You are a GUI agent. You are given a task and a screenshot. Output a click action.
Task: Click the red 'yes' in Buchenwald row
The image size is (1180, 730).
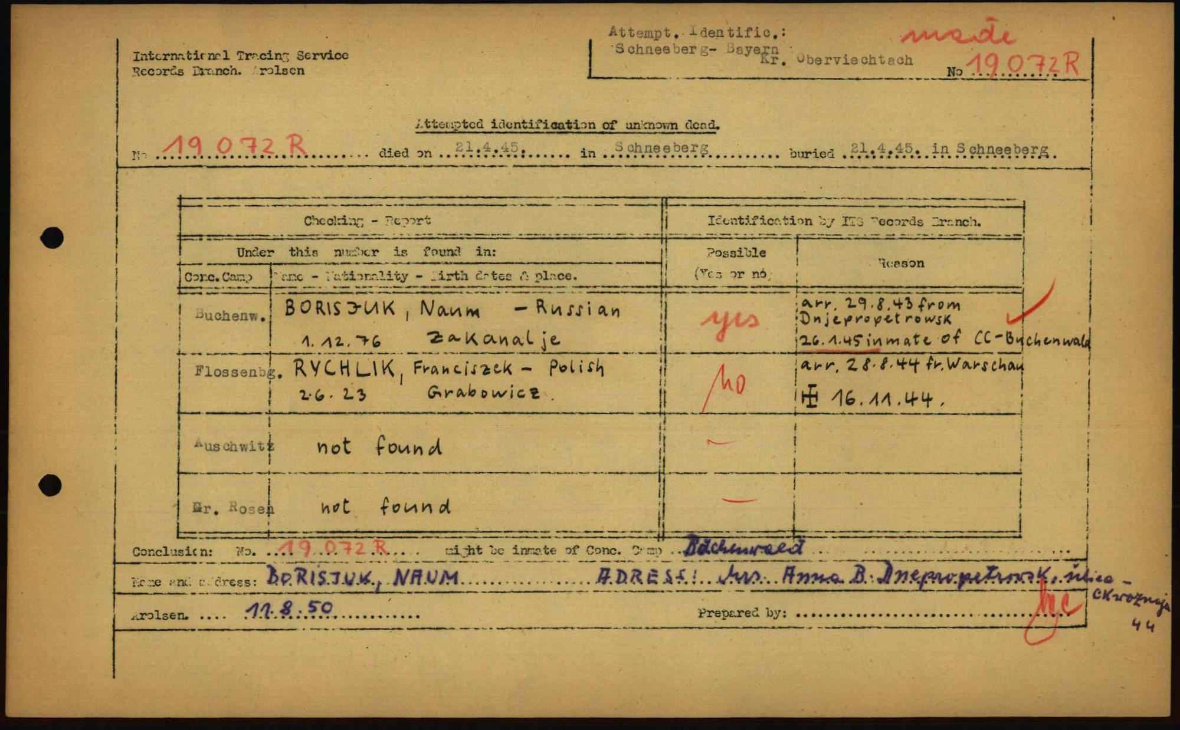730,321
